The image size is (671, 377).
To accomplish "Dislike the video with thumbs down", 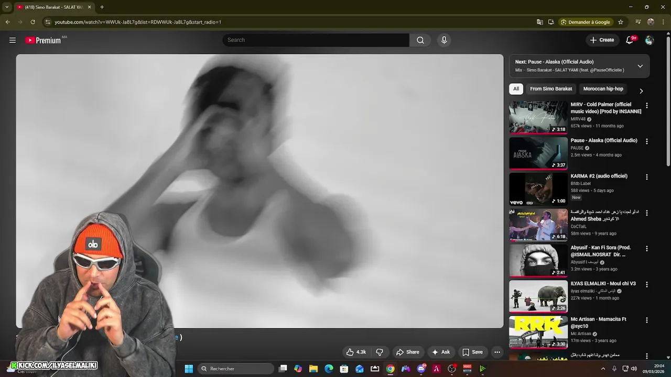I will coord(380,352).
